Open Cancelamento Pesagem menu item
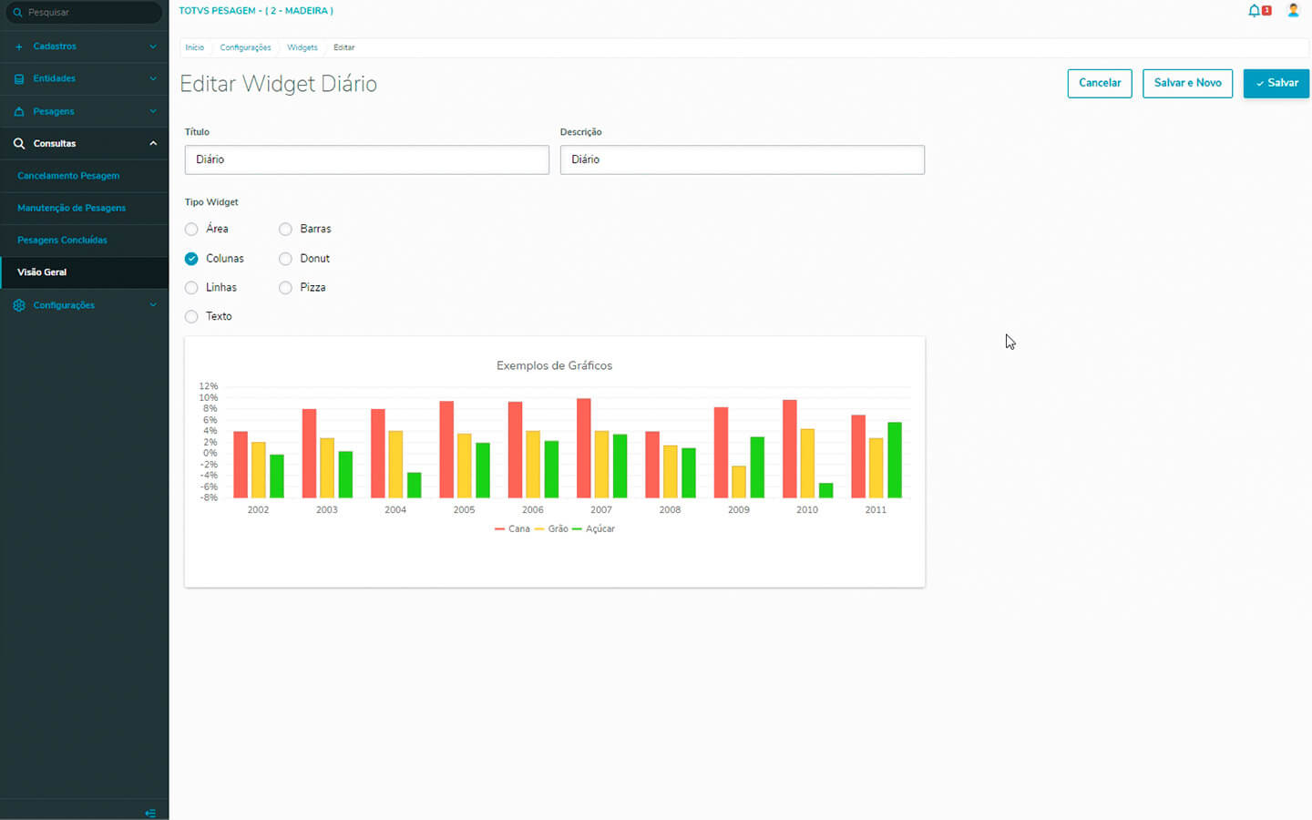This screenshot has width=1312, height=820. coord(68,176)
